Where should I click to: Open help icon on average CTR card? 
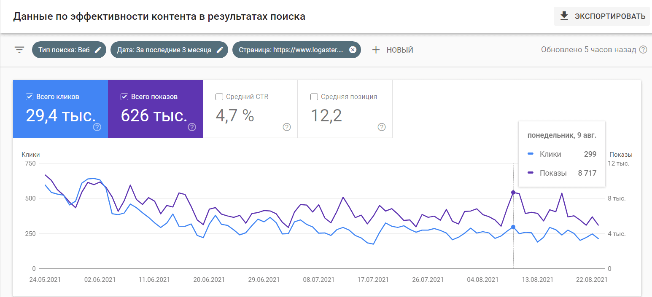(287, 127)
